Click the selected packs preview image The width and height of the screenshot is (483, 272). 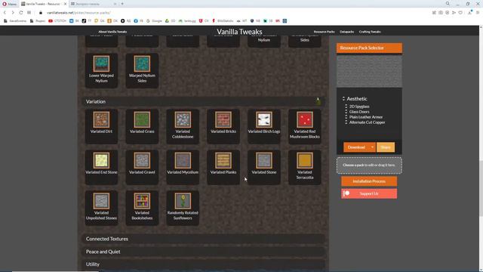pos(369,71)
